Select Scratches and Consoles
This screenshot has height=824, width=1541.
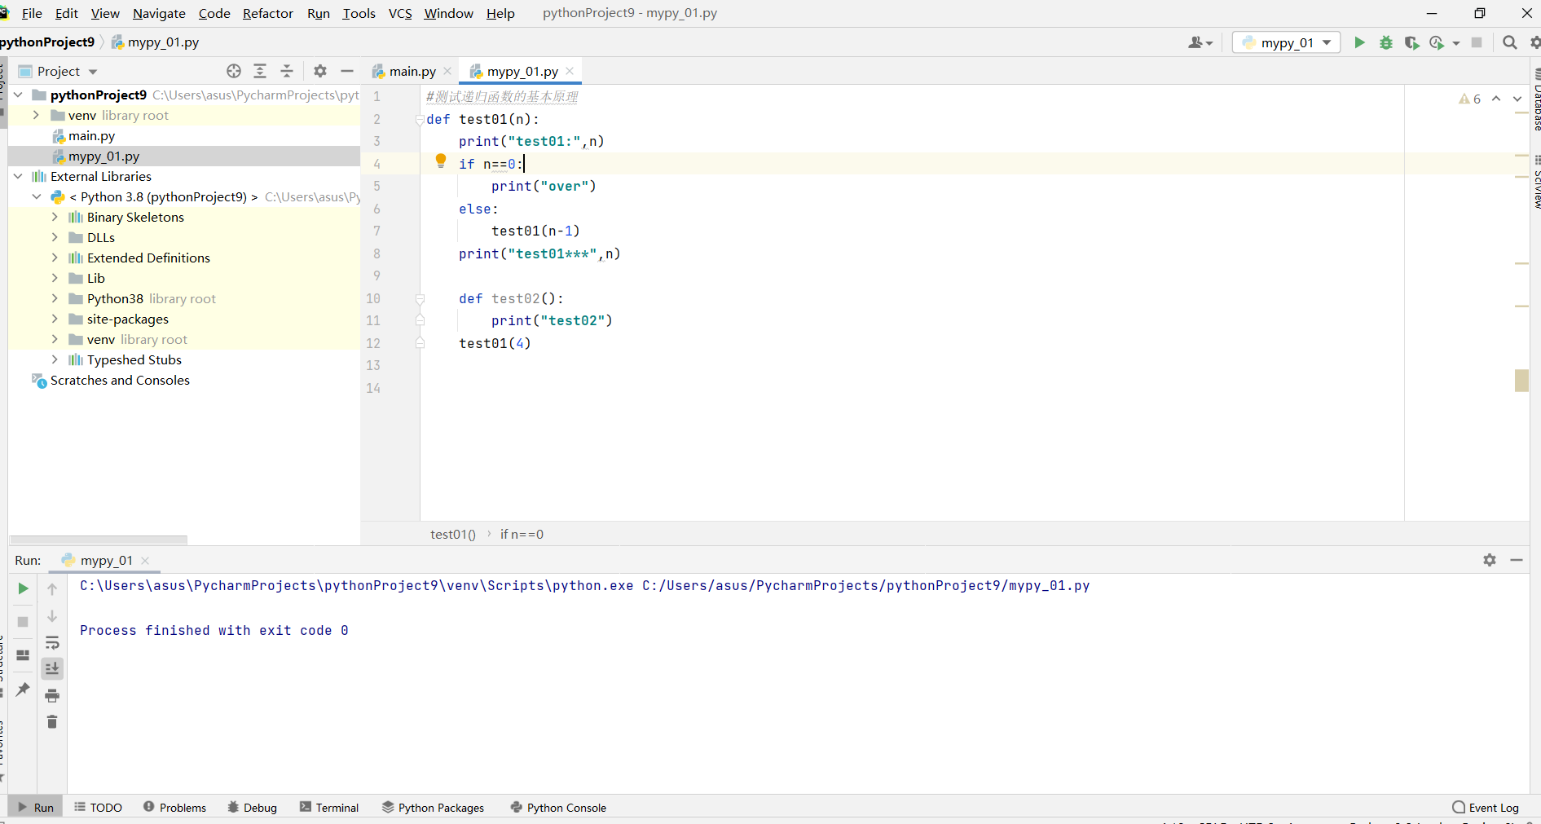[x=119, y=380]
